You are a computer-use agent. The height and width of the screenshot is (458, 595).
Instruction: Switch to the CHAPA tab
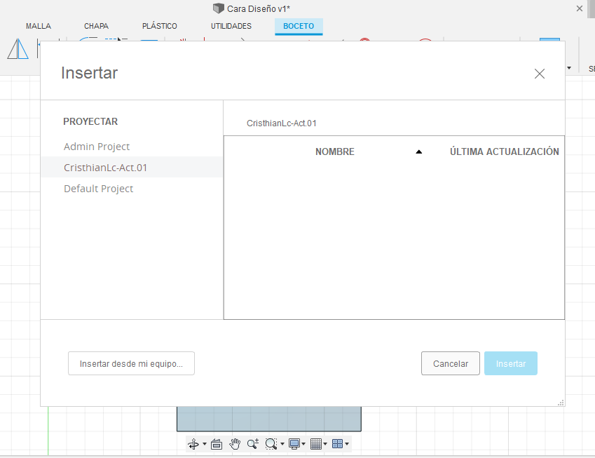point(97,26)
